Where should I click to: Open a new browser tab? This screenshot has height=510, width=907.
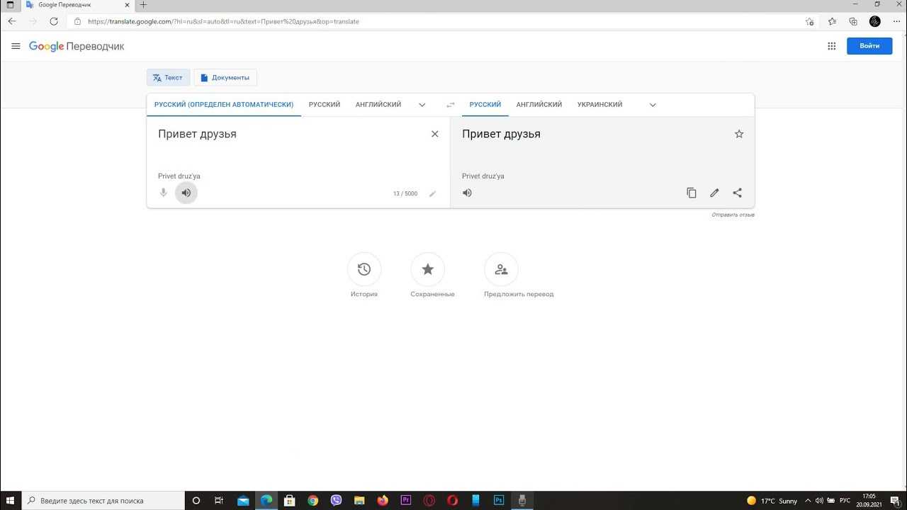click(143, 5)
